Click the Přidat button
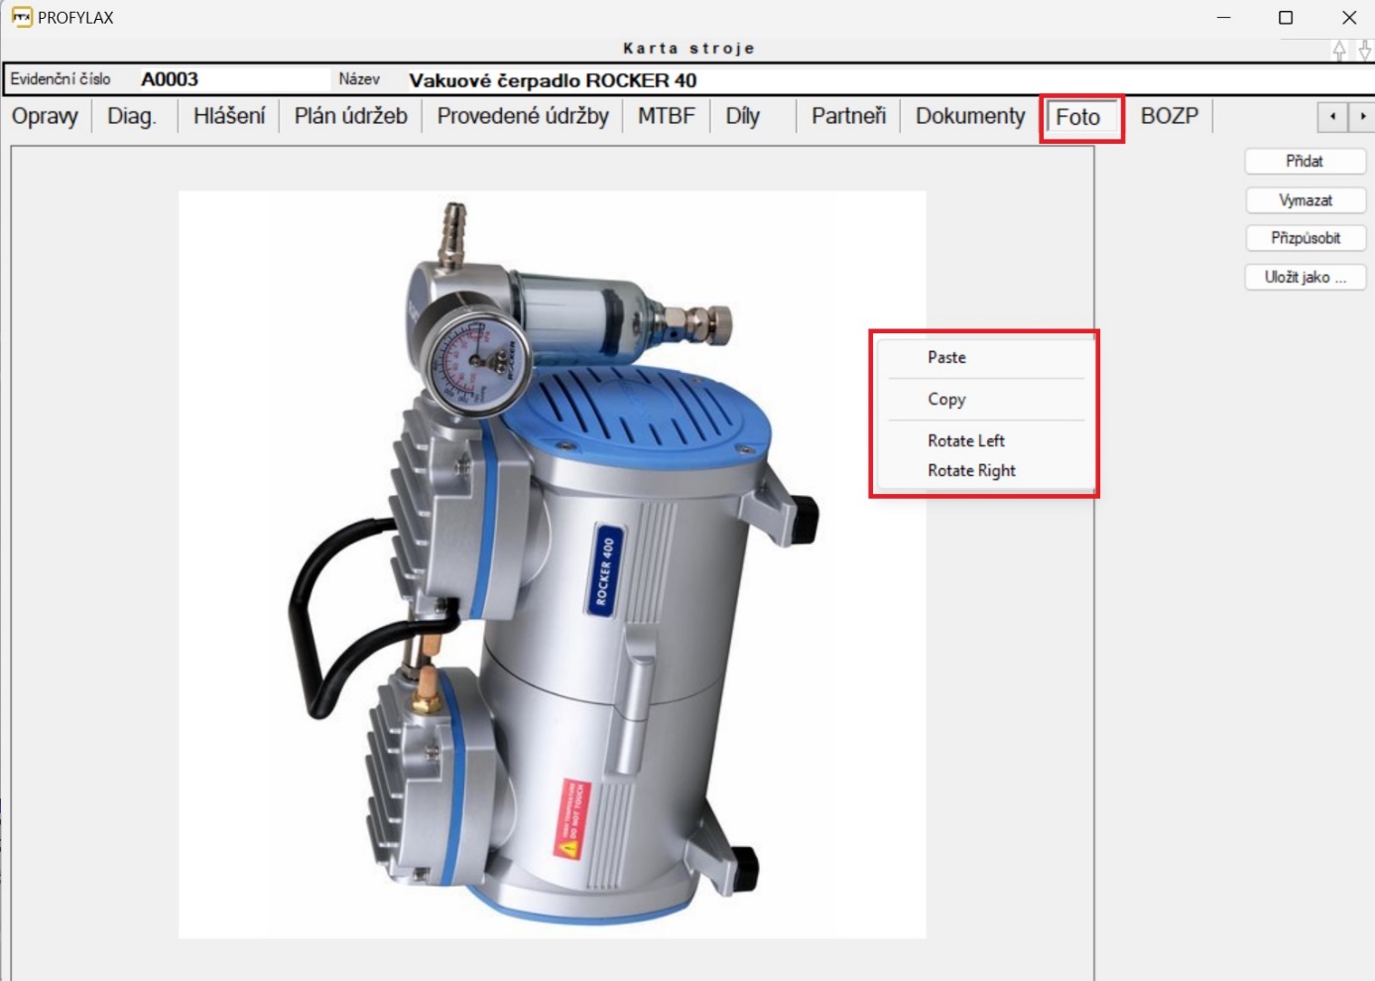 pyautogui.click(x=1306, y=161)
